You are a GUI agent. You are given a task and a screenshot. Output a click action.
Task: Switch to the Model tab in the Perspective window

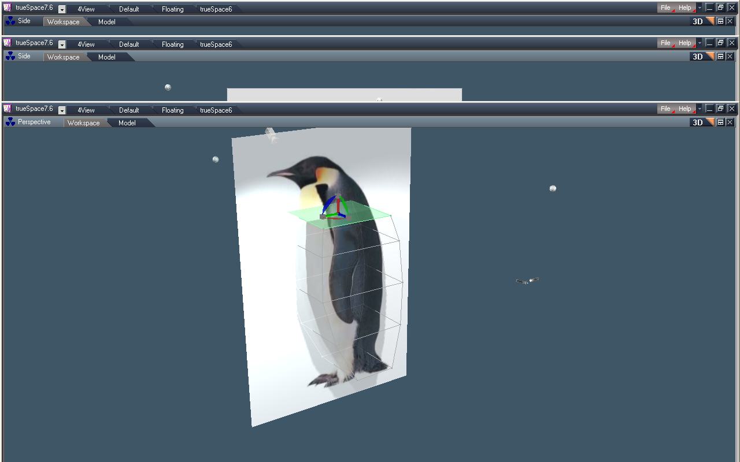(x=127, y=122)
